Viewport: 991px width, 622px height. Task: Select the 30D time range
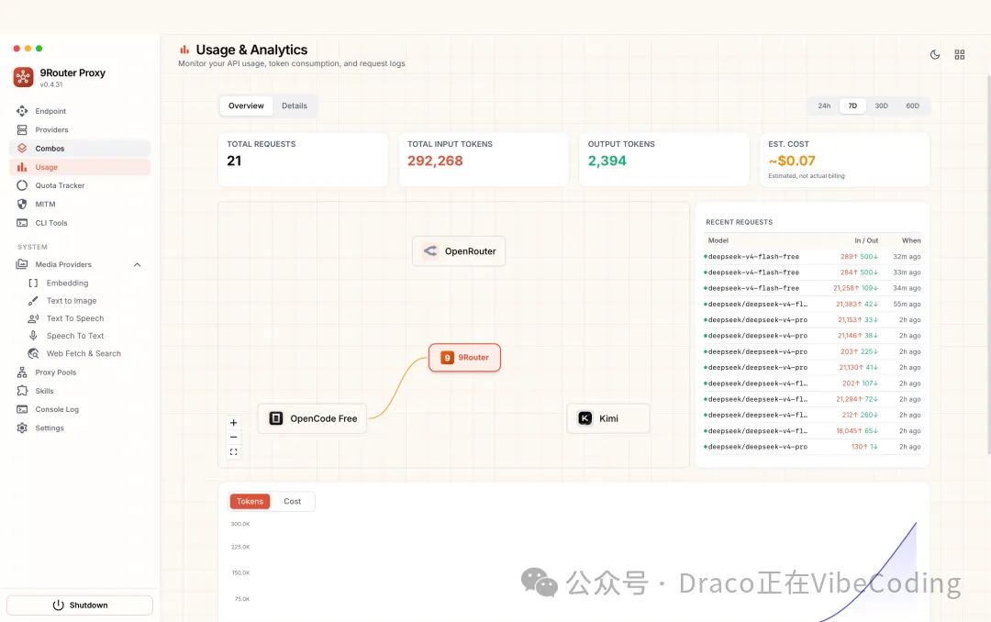point(881,106)
